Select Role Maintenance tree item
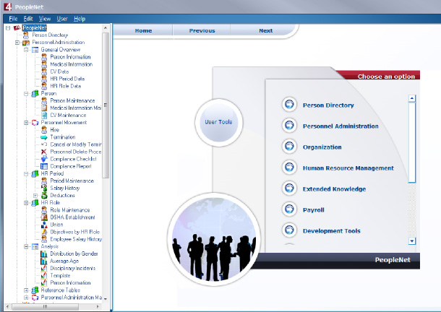The image size is (441, 312). (69, 210)
